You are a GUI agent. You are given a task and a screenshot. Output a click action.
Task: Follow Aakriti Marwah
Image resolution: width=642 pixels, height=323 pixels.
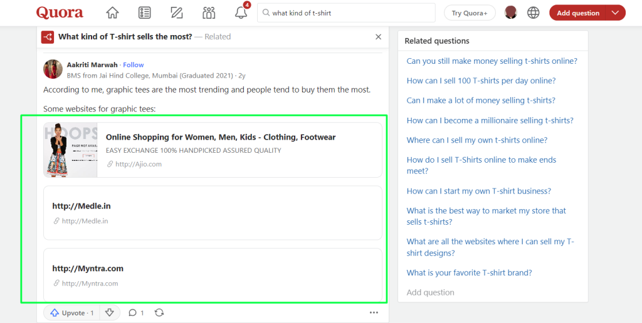click(x=134, y=64)
